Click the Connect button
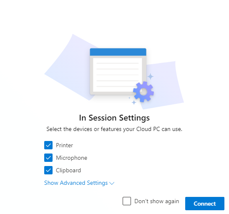This screenshot has height=214, width=229. click(x=205, y=204)
